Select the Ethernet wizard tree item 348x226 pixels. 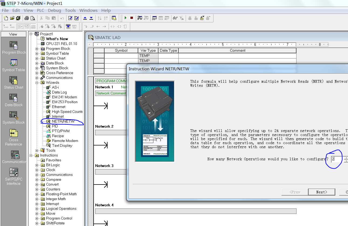click(58, 107)
